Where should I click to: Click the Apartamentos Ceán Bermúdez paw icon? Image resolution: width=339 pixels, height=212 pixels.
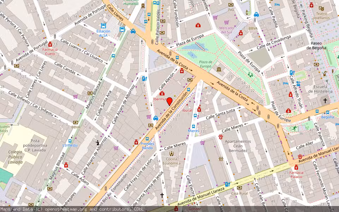(x=221, y=136)
